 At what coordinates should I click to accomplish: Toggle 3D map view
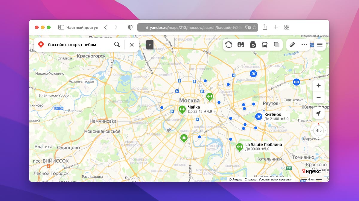pyautogui.click(x=319, y=130)
